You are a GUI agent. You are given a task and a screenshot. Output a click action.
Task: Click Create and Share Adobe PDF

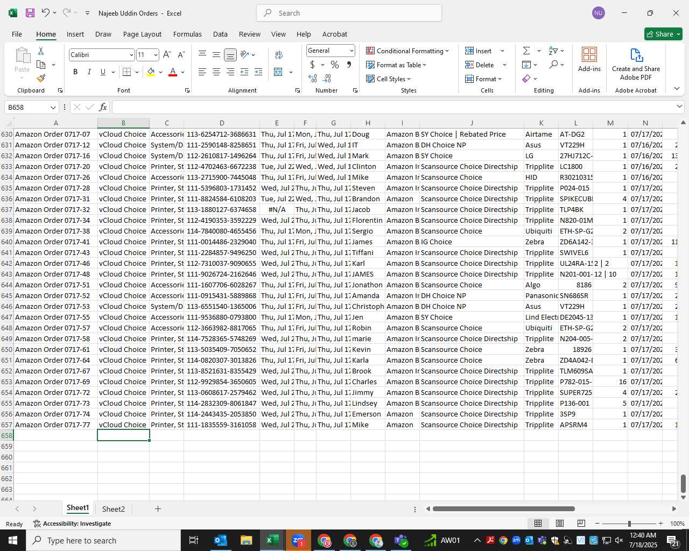tap(636, 63)
